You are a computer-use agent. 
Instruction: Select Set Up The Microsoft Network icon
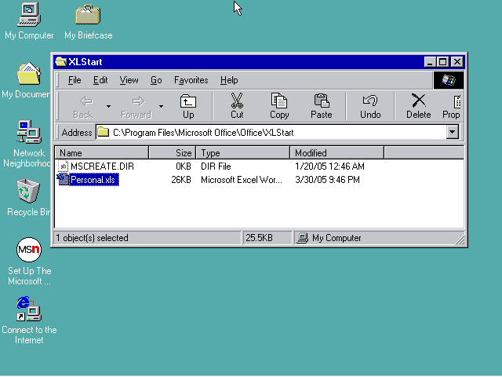29,262
